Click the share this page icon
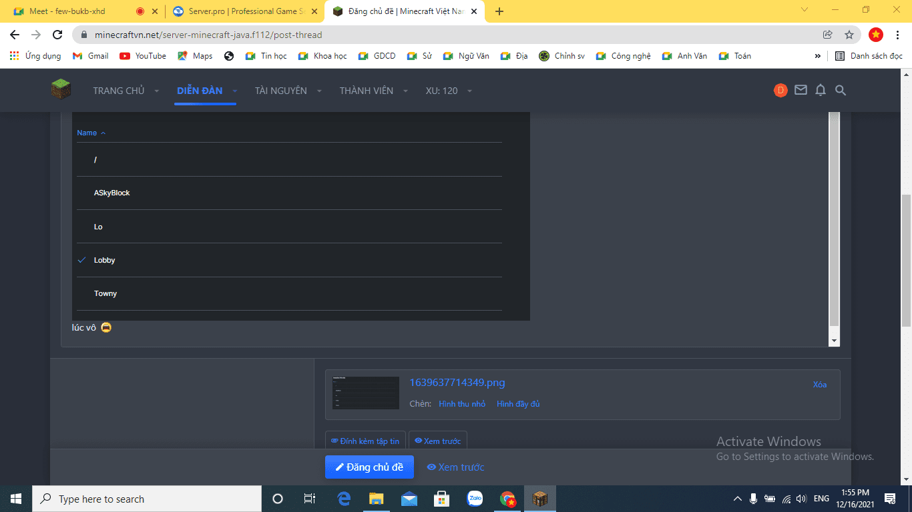Image resolution: width=912 pixels, height=512 pixels. pos(828,35)
